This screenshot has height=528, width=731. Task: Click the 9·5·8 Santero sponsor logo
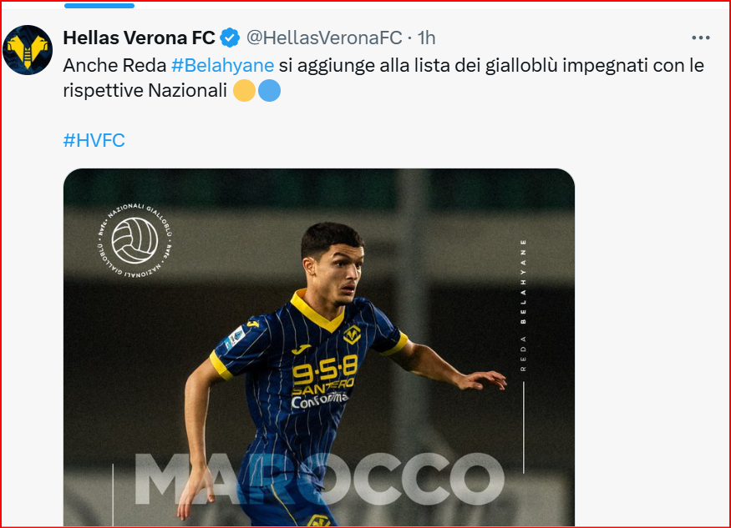coord(325,373)
